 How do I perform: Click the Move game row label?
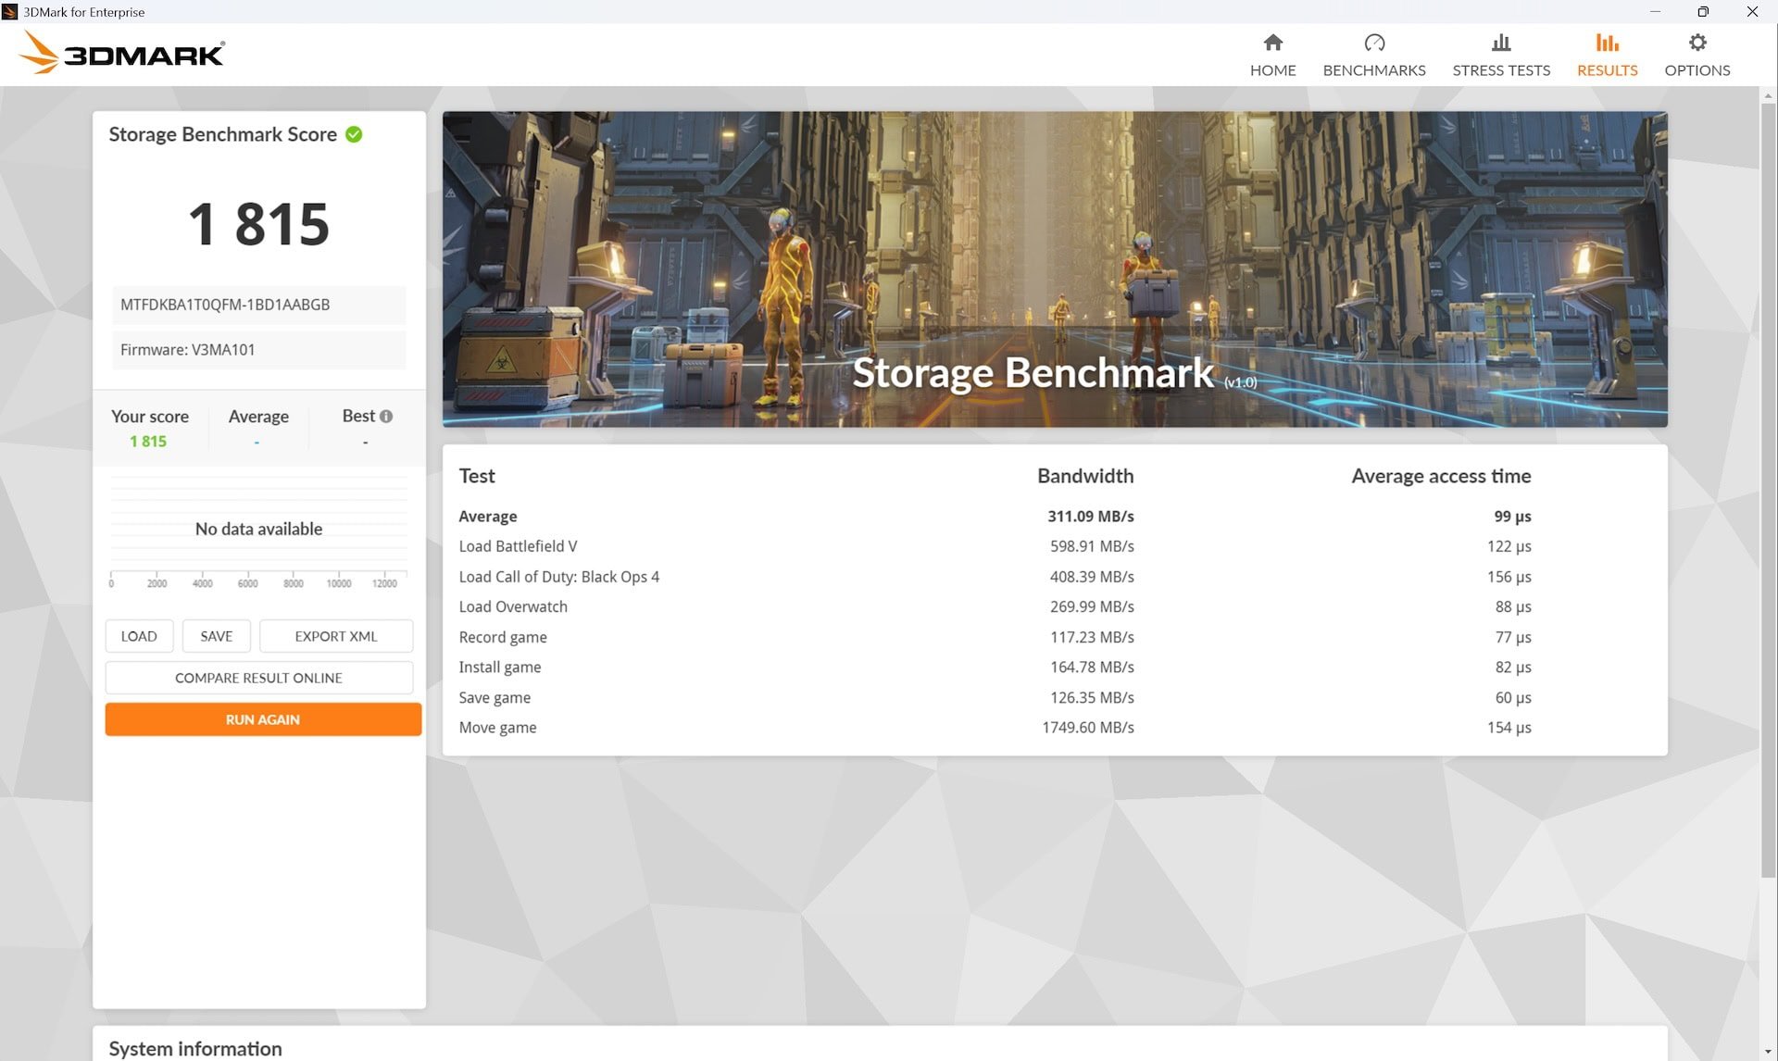[x=497, y=728]
